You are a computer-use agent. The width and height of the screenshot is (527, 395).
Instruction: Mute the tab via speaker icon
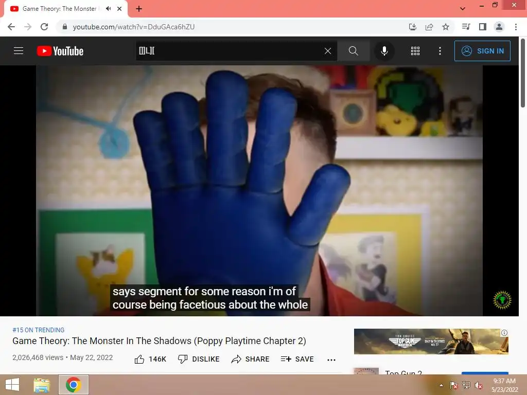[108, 9]
